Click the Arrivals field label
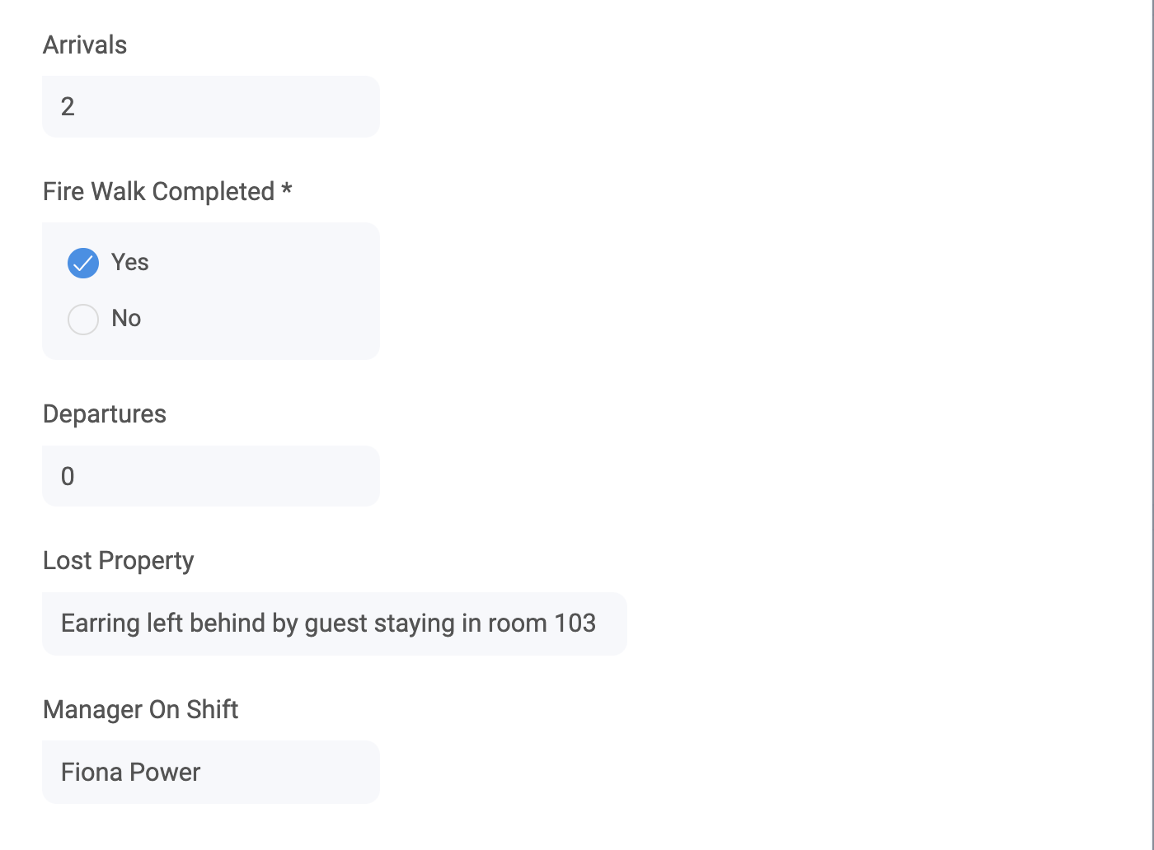Viewport: 1154px width, 850px height. [85, 44]
